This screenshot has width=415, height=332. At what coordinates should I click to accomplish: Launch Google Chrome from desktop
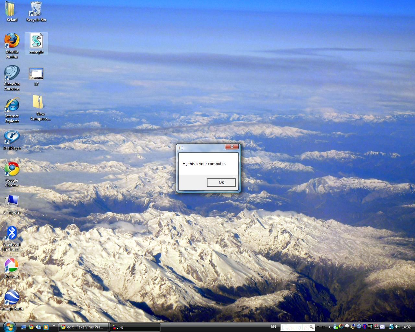pos(12,174)
